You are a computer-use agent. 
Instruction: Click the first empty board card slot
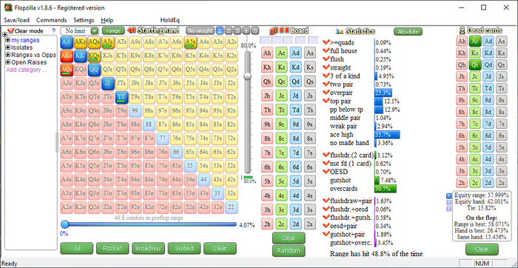(x=265, y=40)
